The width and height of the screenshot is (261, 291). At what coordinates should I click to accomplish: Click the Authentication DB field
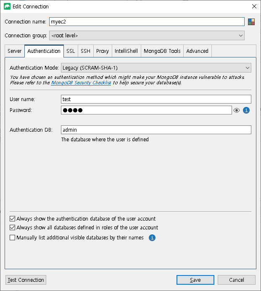(x=156, y=130)
